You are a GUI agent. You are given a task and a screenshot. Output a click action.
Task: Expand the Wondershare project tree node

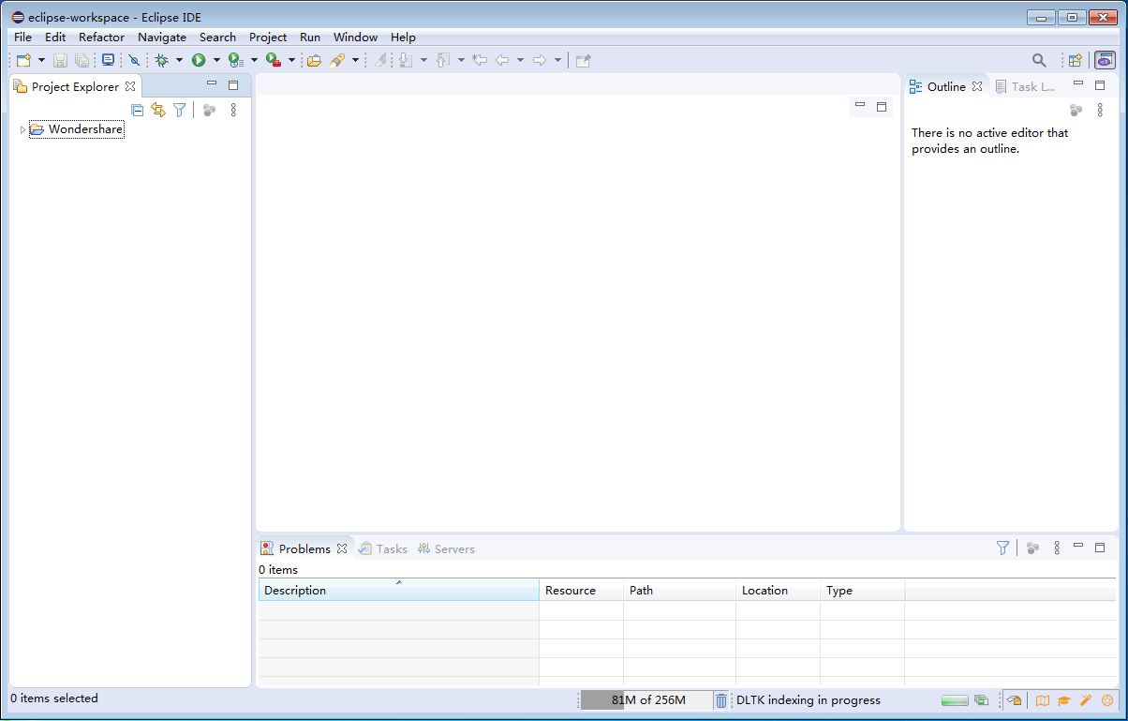click(22, 129)
